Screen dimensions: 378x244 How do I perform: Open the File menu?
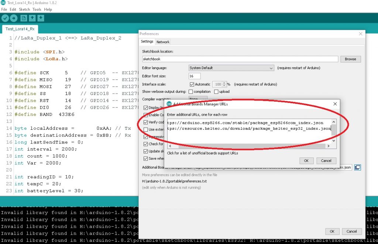(x=4, y=9)
